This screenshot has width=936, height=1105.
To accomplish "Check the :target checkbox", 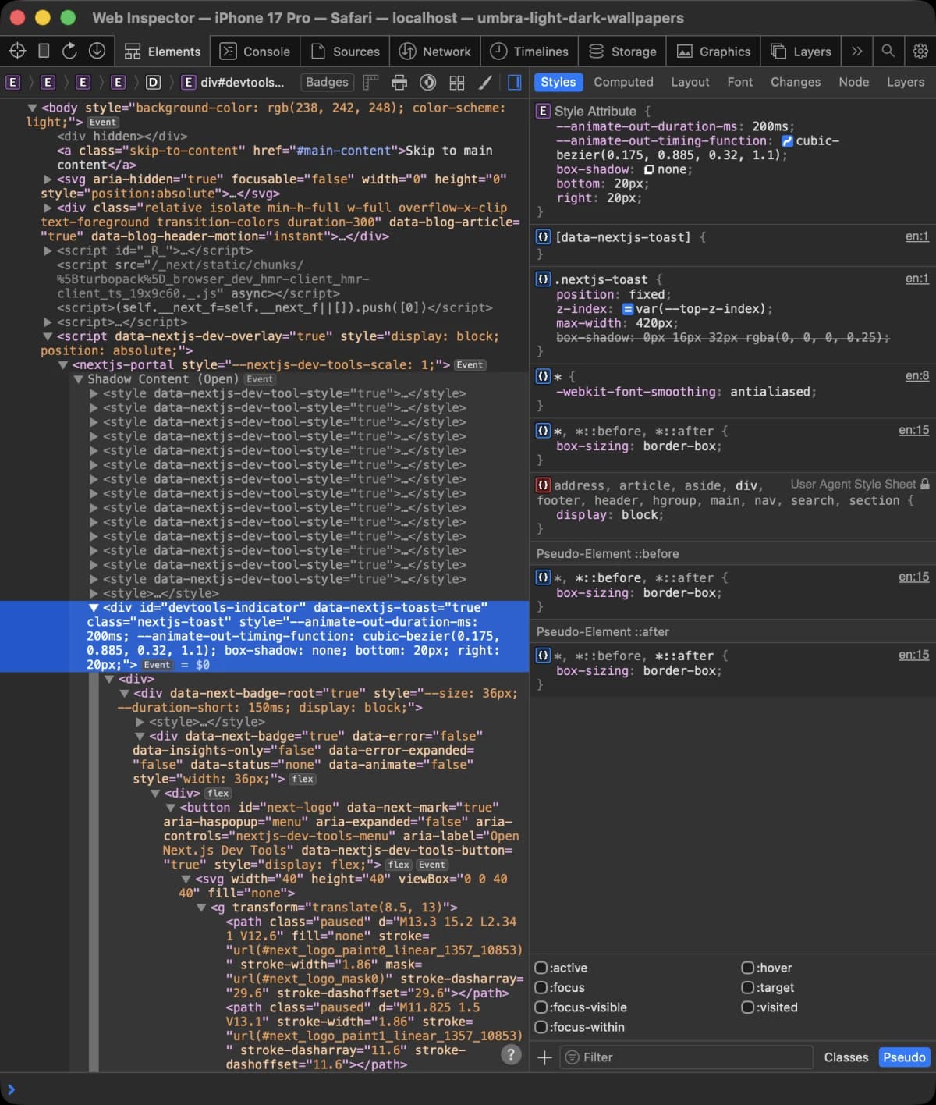I will click(x=747, y=987).
